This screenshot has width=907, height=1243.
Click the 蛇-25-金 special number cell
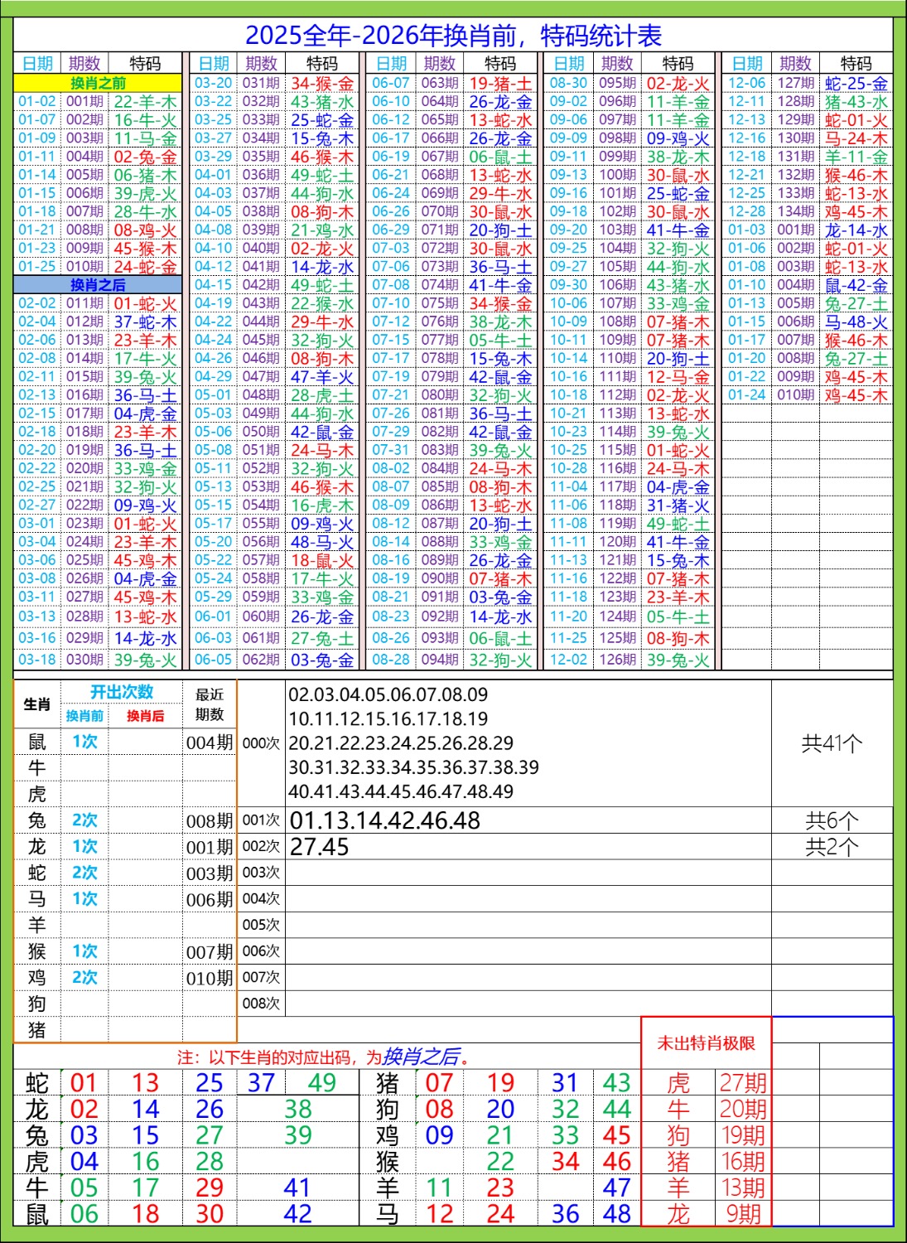tap(856, 84)
